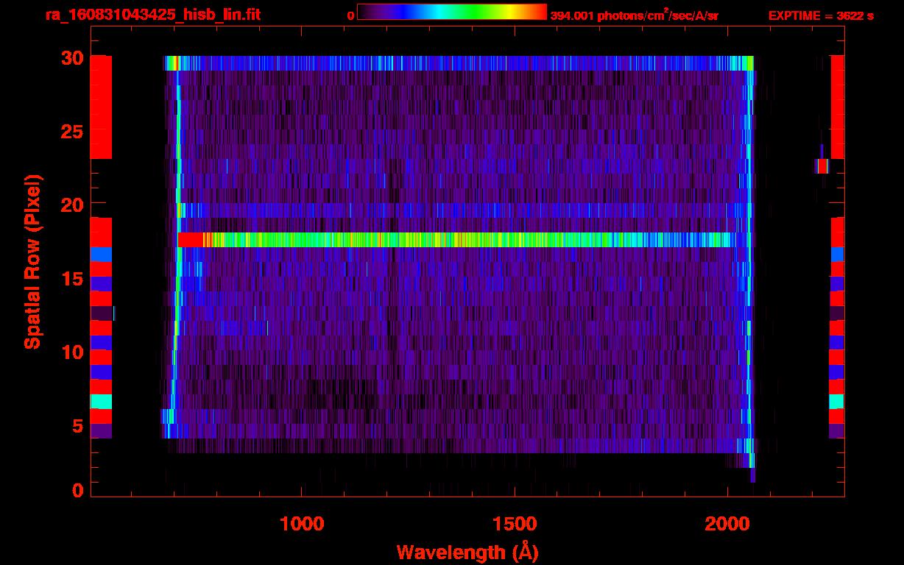
Task: Click the 1000 wavelength tick label
Action: click(x=303, y=523)
